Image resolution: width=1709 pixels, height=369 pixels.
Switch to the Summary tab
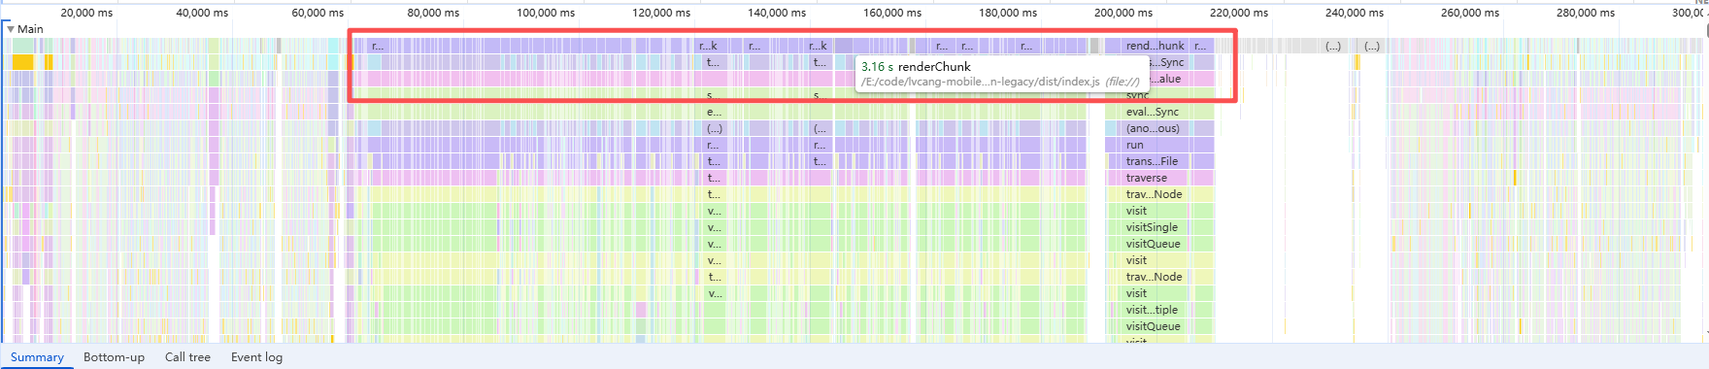pos(37,357)
